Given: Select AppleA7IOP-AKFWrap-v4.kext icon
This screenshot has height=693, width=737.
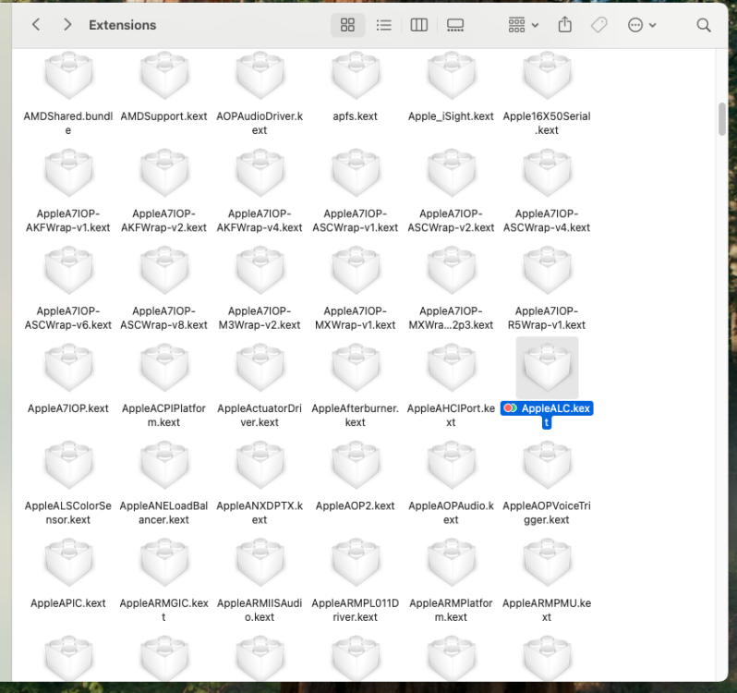Looking at the screenshot, I should click(x=260, y=173).
